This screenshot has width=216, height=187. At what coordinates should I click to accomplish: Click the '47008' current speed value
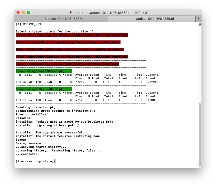coord(152,100)
